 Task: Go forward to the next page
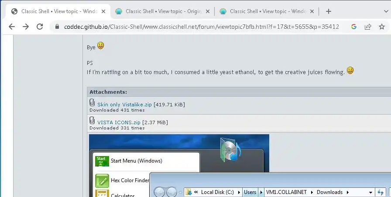tap(26, 27)
